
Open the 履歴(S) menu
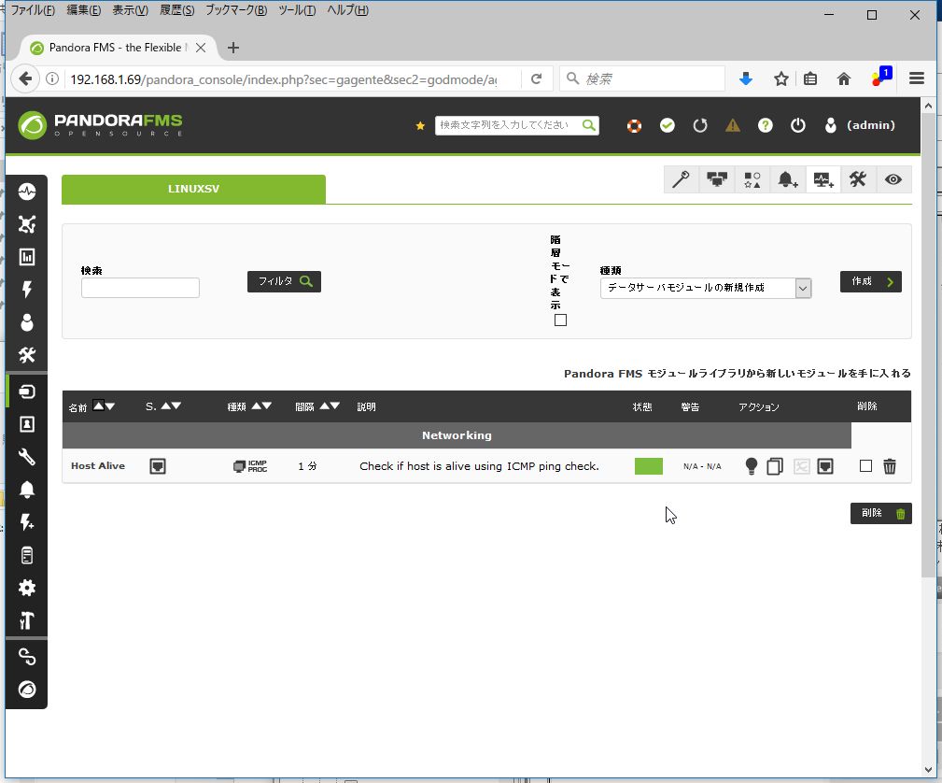point(176,10)
